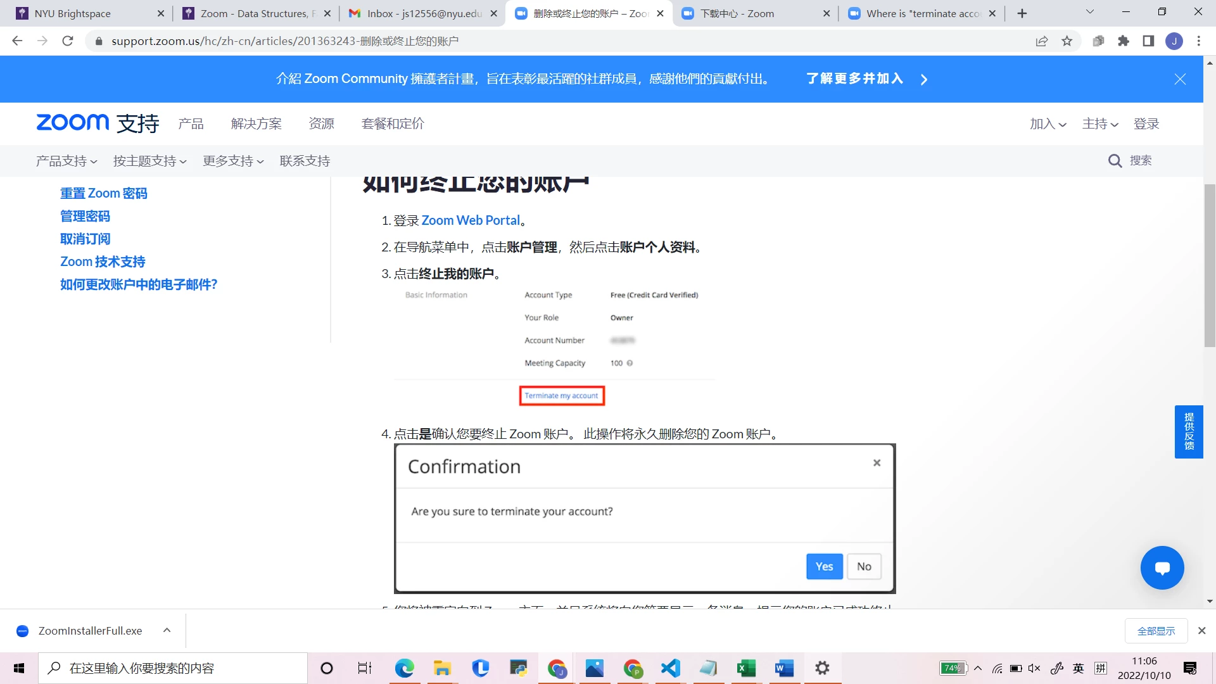Expand the 产品支持 dropdown menu
The height and width of the screenshot is (684, 1216).
(x=66, y=161)
